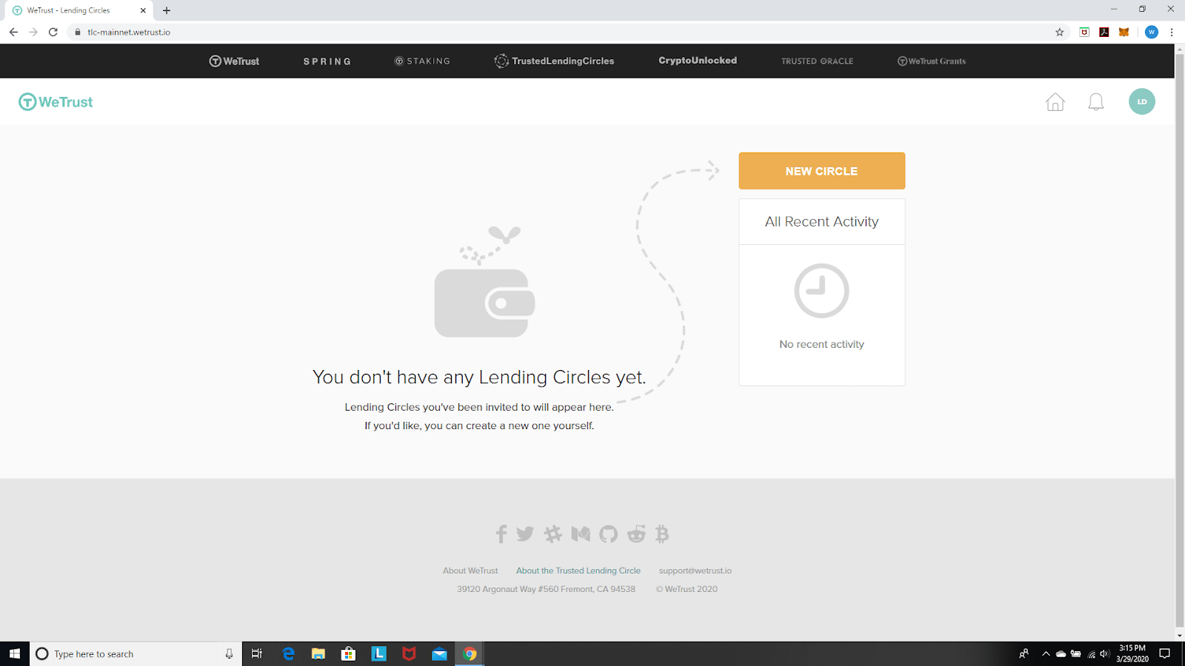Open TRUSTED ORACLE in the navigation
The width and height of the screenshot is (1185, 666).
point(817,61)
